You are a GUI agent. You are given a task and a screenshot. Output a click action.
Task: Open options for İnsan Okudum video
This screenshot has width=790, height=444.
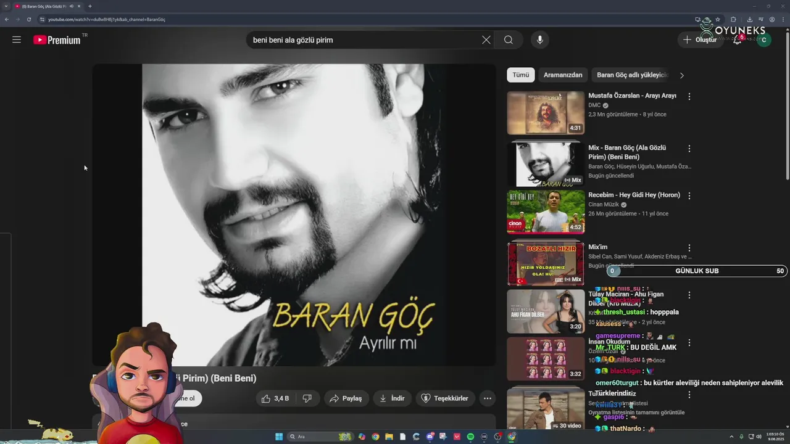click(689, 342)
